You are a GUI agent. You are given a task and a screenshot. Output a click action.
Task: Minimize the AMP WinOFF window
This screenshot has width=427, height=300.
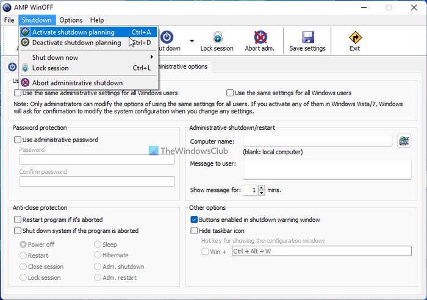[x=364, y=7]
